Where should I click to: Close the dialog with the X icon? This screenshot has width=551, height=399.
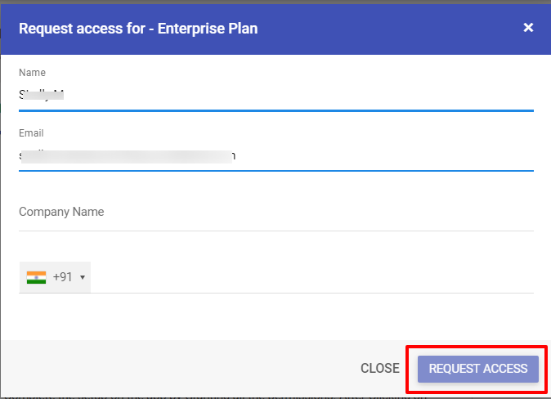[528, 28]
